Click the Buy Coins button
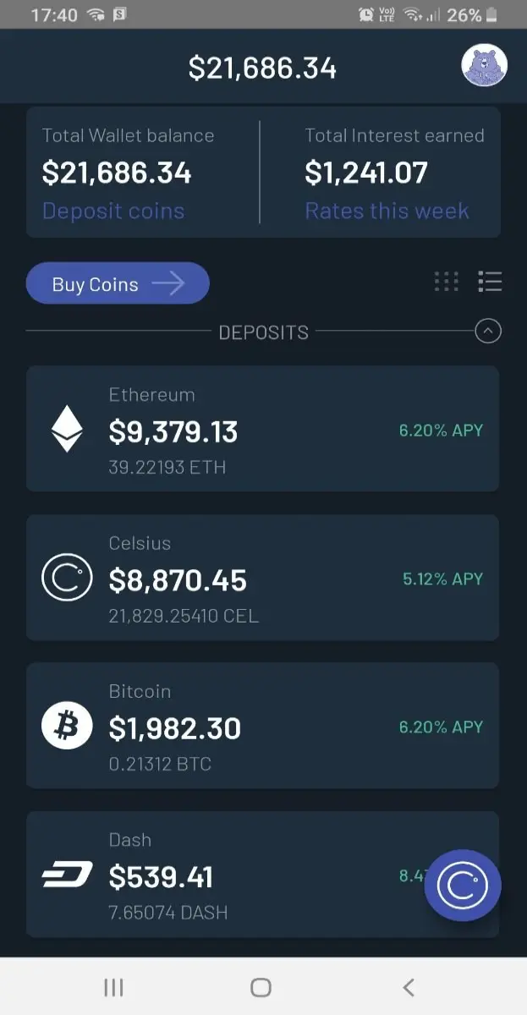 (x=118, y=283)
